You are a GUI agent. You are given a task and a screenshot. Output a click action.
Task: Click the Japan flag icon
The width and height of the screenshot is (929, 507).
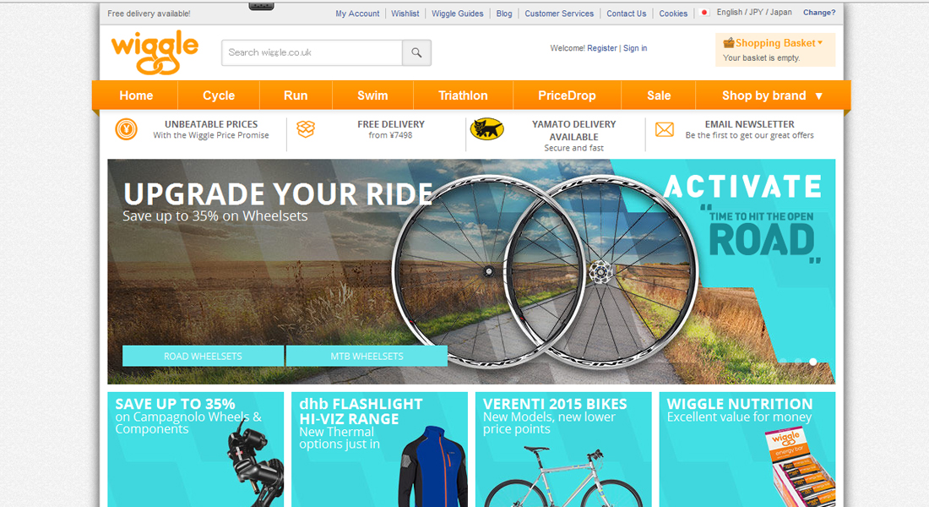704,13
